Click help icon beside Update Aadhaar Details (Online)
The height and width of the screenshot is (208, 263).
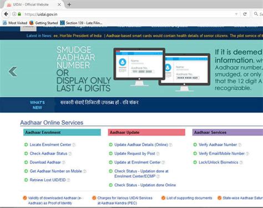point(170,145)
